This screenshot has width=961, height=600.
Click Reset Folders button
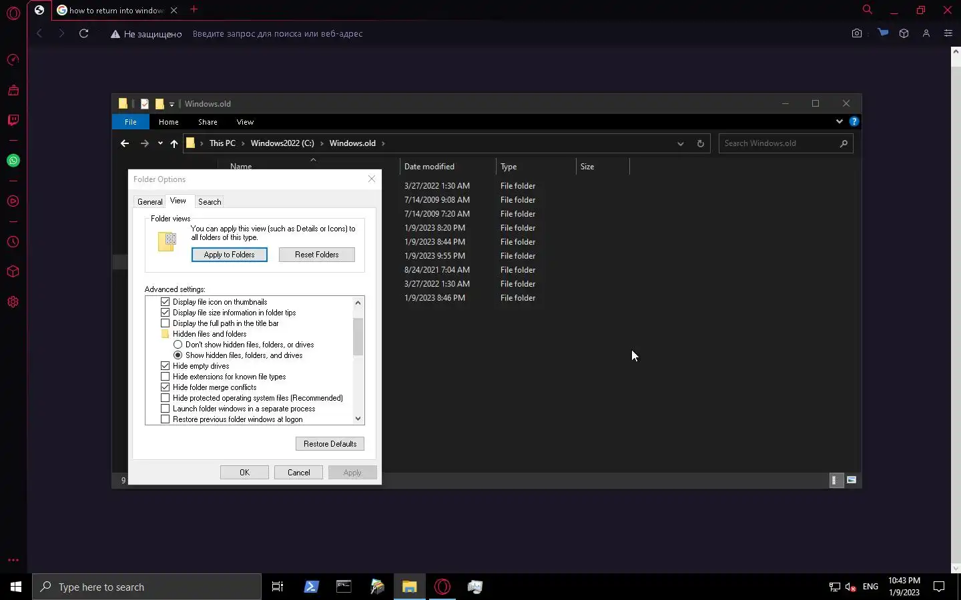tap(317, 255)
